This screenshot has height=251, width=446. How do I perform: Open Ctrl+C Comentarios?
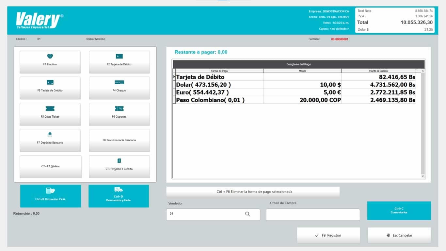tap(399, 210)
